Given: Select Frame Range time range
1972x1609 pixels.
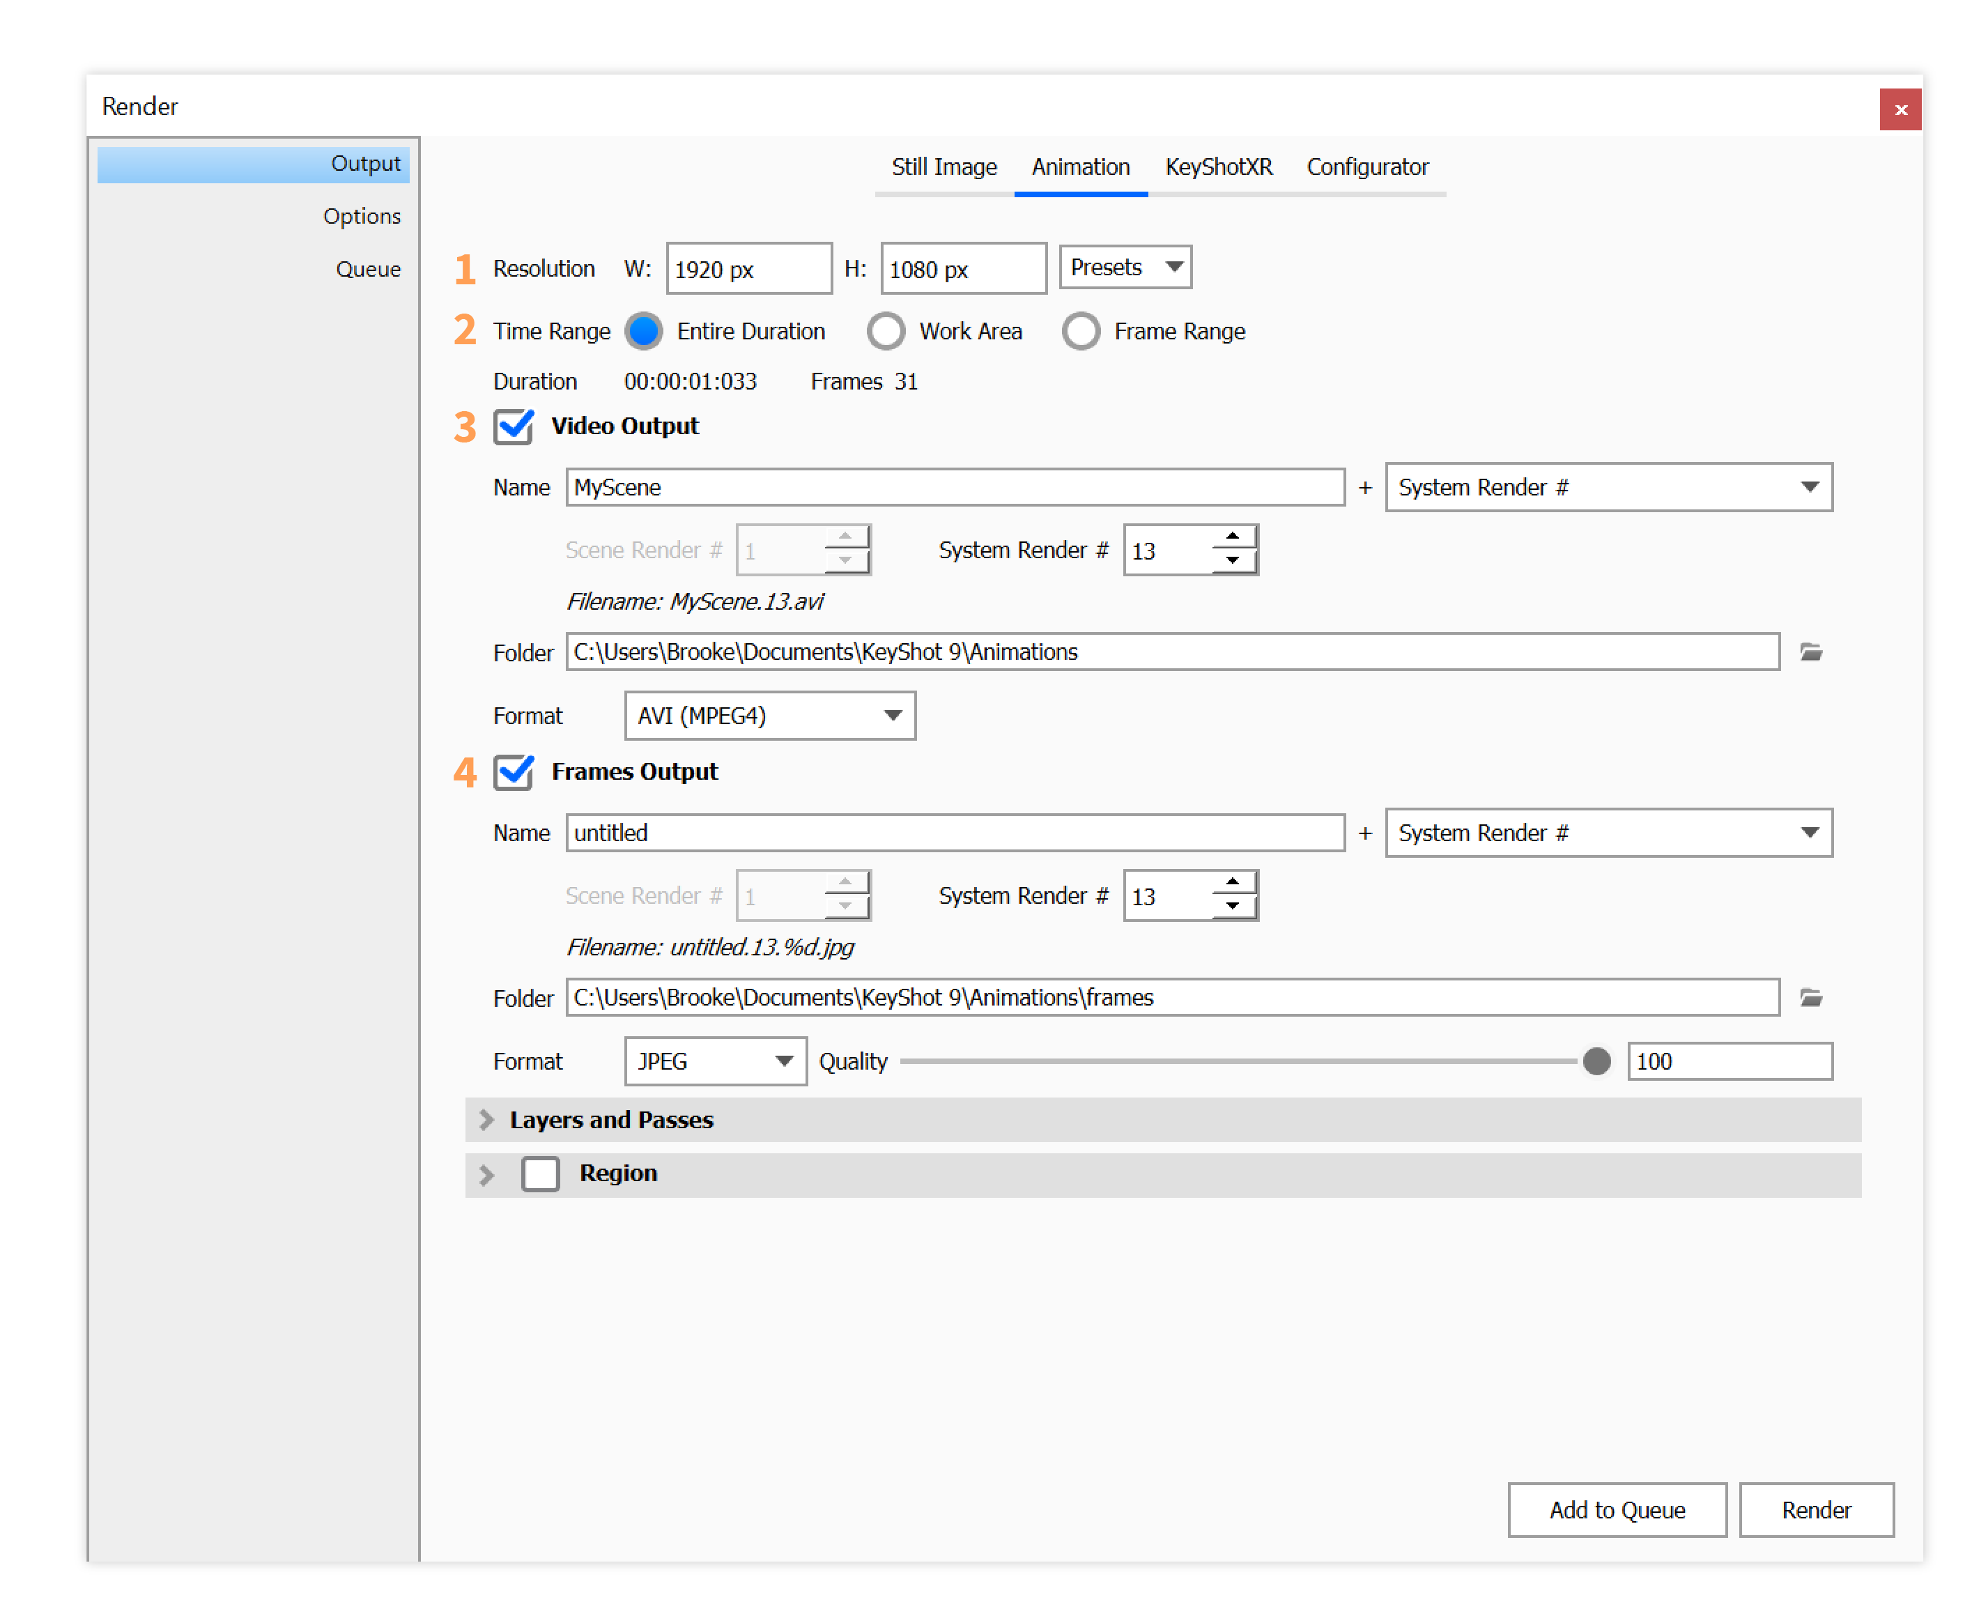Looking at the screenshot, I should (x=1081, y=332).
